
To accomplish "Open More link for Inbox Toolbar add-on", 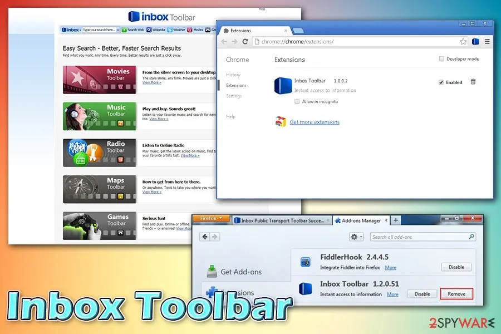I will click(392, 294).
